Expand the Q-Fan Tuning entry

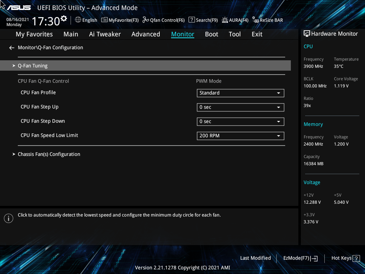coord(145,66)
